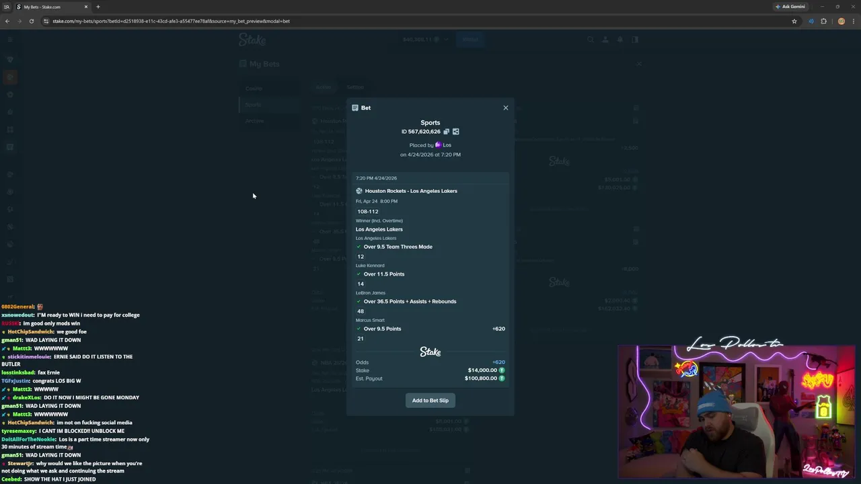Image resolution: width=861 pixels, height=484 pixels.
Task: Open a new browser tab
Action: [98, 7]
